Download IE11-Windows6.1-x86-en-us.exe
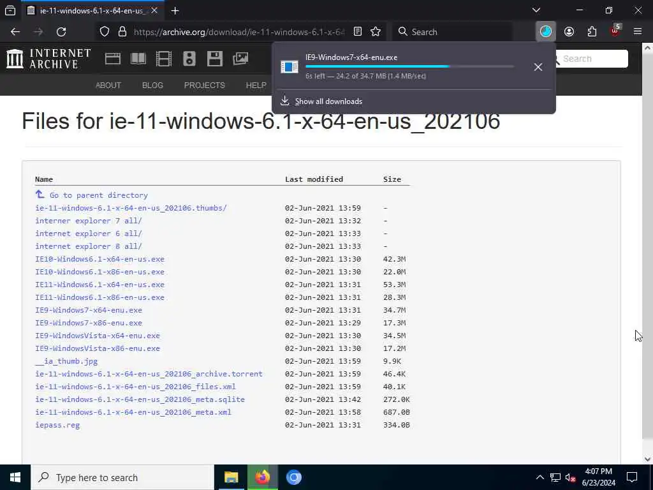The width and height of the screenshot is (653, 490). [99, 297]
